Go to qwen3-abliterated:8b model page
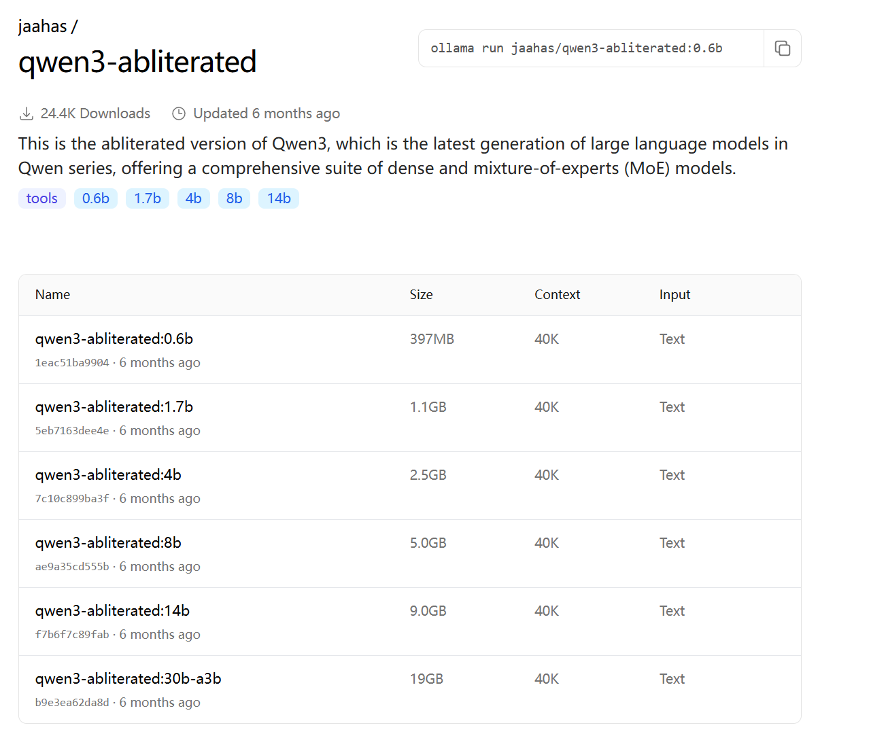This screenshot has height=751, width=869. coord(108,543)
